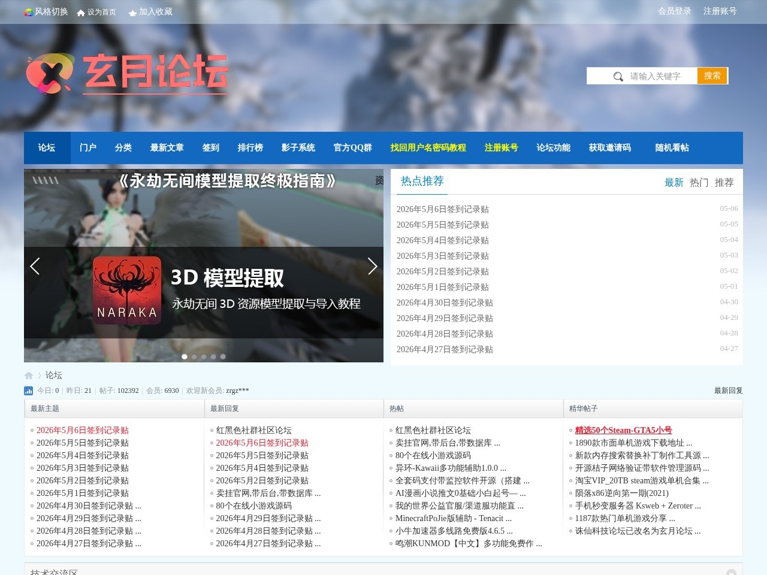Open 1890款市面单机游戏下载地址 post
This screenshot has height=575, width=767.
(634, 443)
